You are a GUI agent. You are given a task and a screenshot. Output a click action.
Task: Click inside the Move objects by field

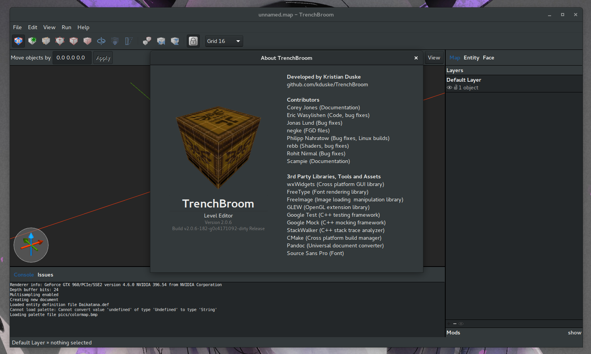tap(72, 58)
